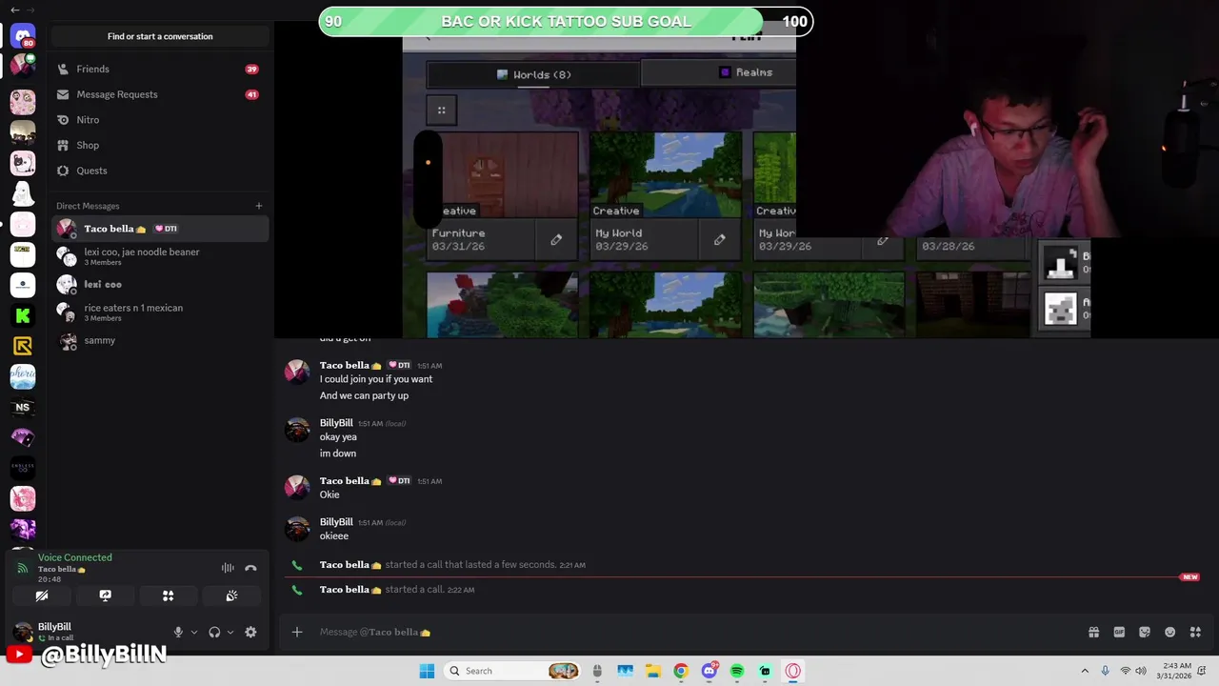The image size is (1219, 686).
Task: Open sammy direct message
Action: [x=160, y=340]
